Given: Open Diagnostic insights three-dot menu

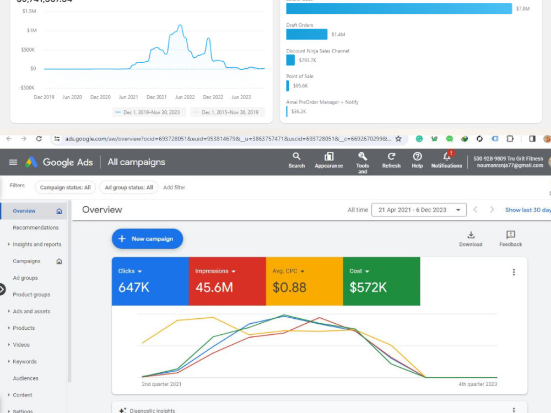Looking at the screenshot, I should coord(514,410).
